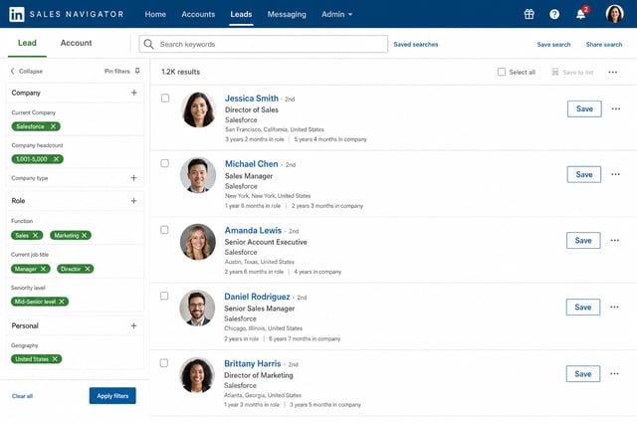Click the search magnifier icon

point(148,44)
